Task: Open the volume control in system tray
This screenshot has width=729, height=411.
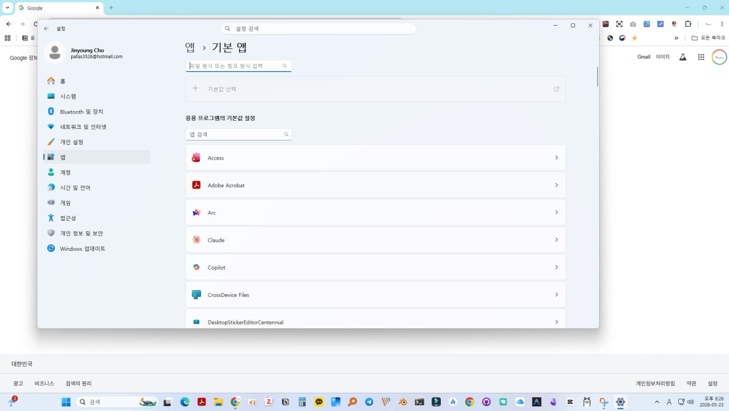Action: pos(690,402)
